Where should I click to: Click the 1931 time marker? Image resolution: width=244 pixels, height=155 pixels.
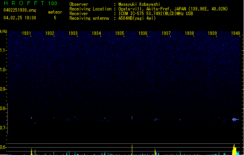(x=26, y=33)
